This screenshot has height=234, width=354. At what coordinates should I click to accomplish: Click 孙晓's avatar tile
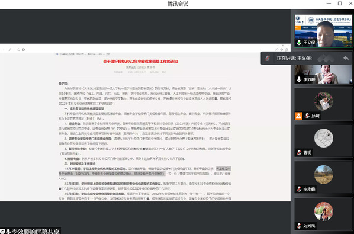tap(324, 101)
